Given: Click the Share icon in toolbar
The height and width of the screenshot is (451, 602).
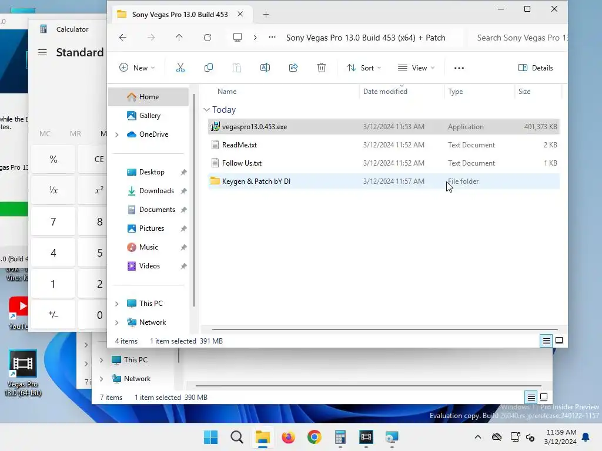Looking at the screenshot, I should coord(293,68).
